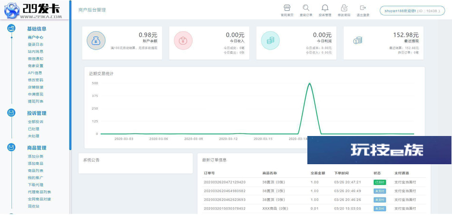Click the green 已支付 status badge
This screenshot has height=215, width=452.
coord(380,182)
